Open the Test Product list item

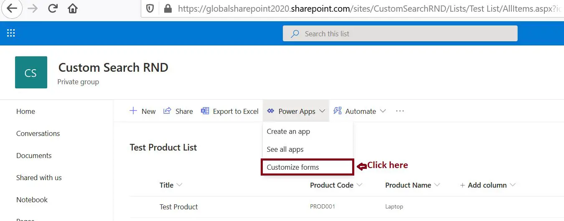click(179, 207)
